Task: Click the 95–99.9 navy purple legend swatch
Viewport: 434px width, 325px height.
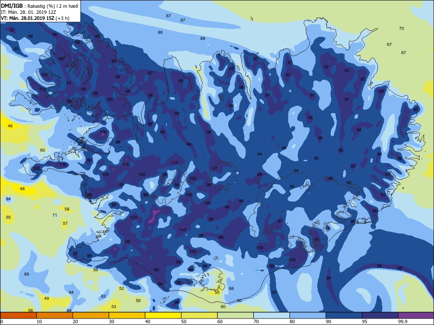Action: [x=380, y=315]
